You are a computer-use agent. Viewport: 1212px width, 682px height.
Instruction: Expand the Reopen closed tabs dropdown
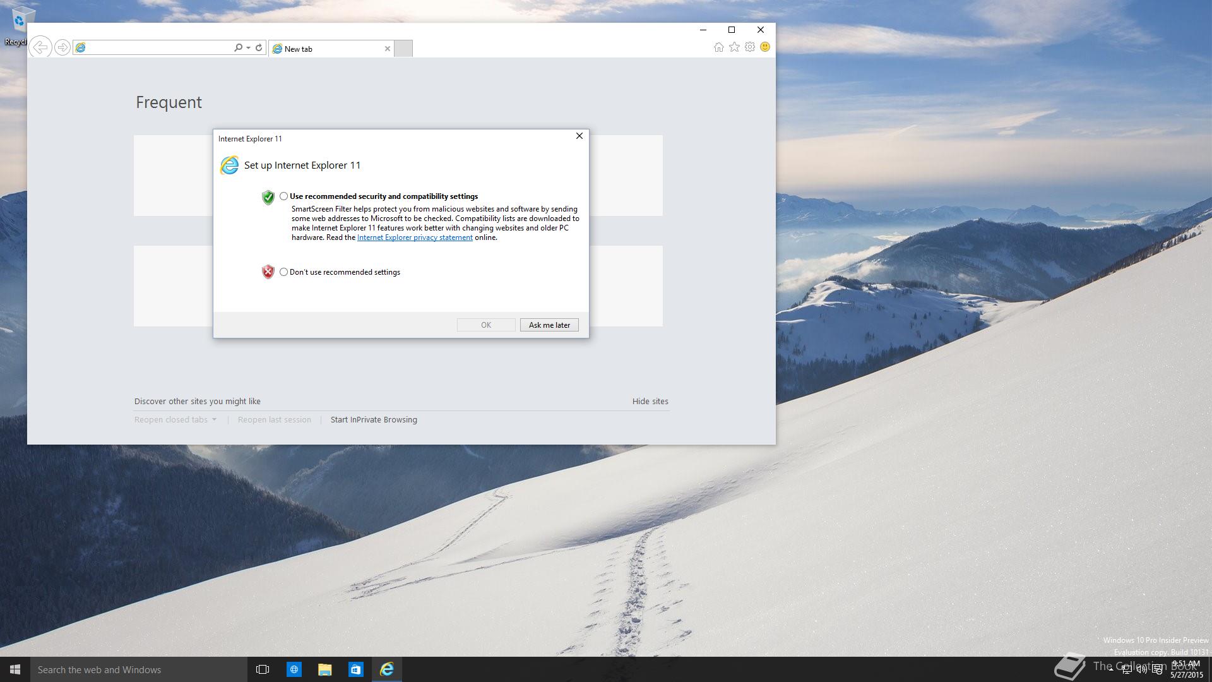(175, 420)
